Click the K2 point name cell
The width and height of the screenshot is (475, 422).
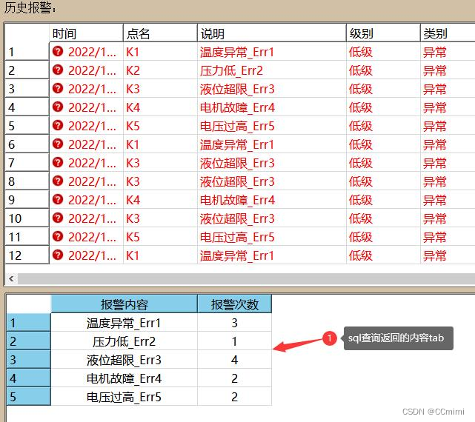[x=160, y=70]
